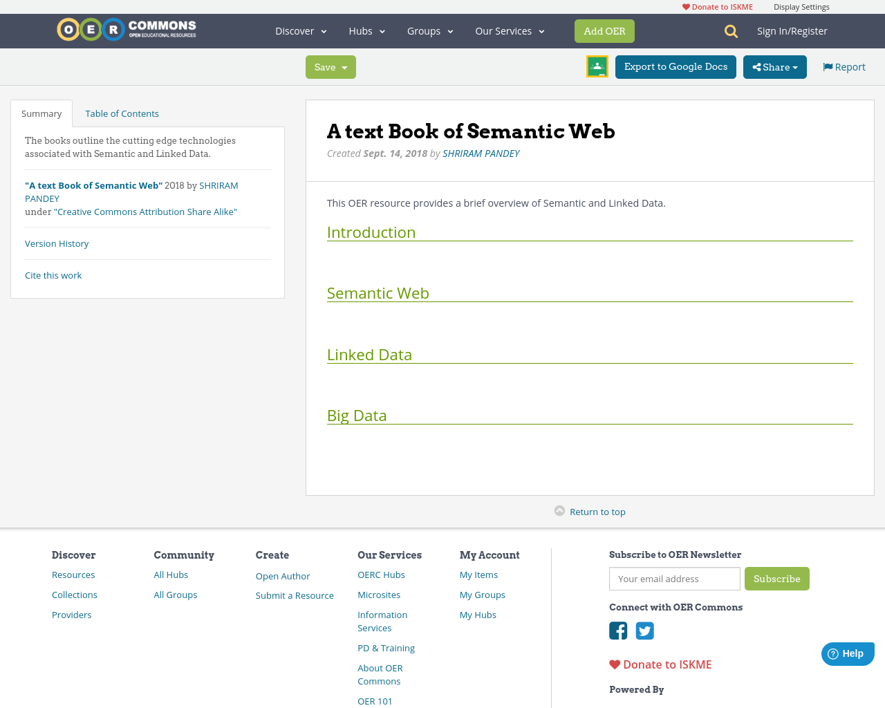This screenshot has height=708, width=885.
Task: Click the OER Commons logo
Action: tap(126, 28)
